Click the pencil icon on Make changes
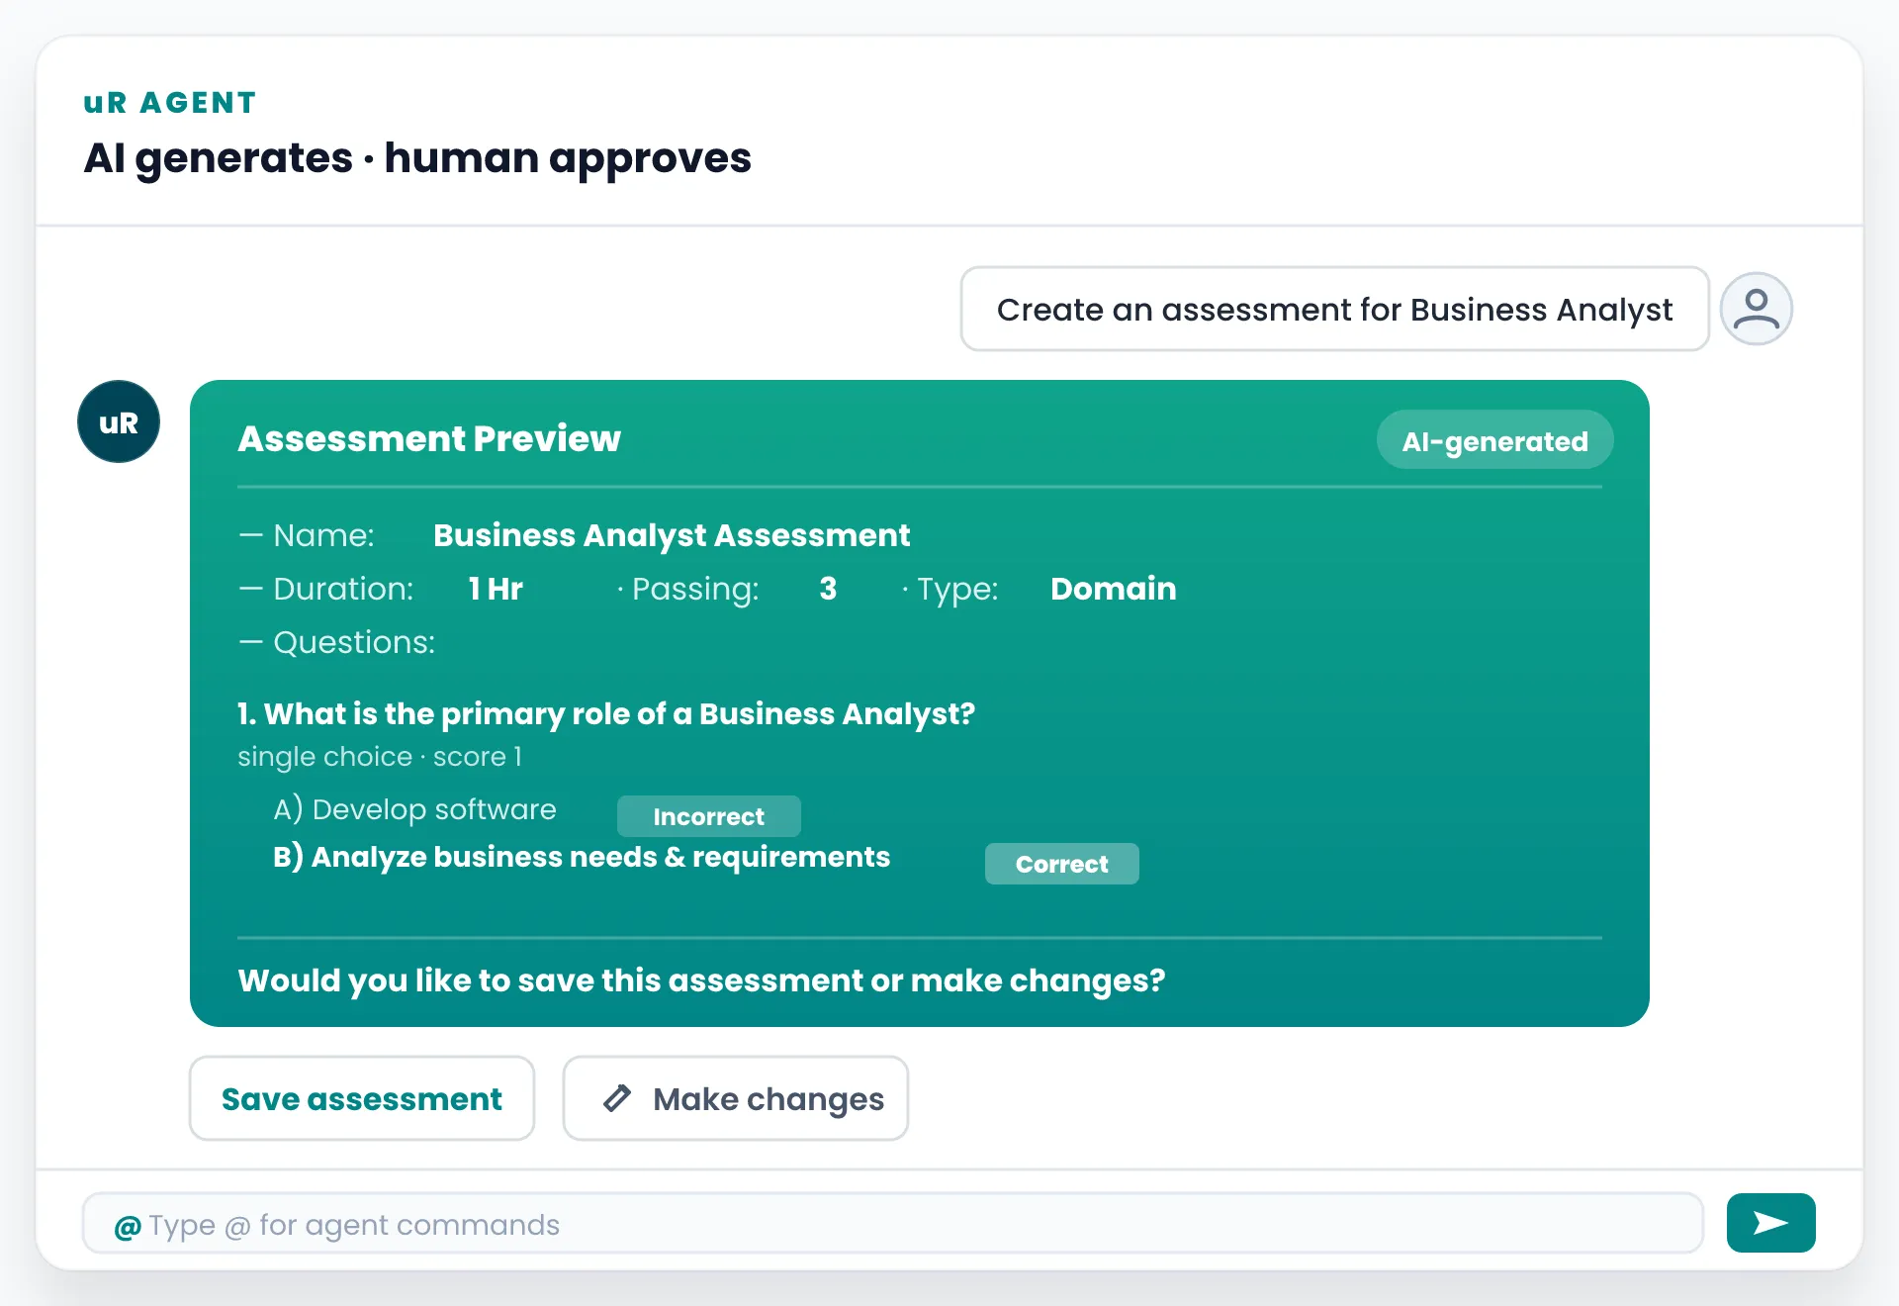The image size is (1899, 1306). [617, 1098]
